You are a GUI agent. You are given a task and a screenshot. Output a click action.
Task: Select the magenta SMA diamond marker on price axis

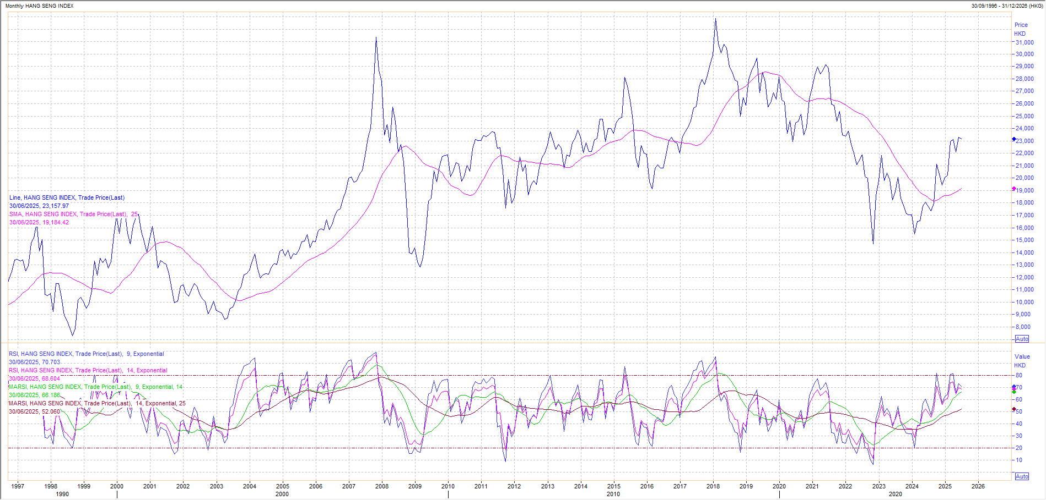(x=1014, y=189)
